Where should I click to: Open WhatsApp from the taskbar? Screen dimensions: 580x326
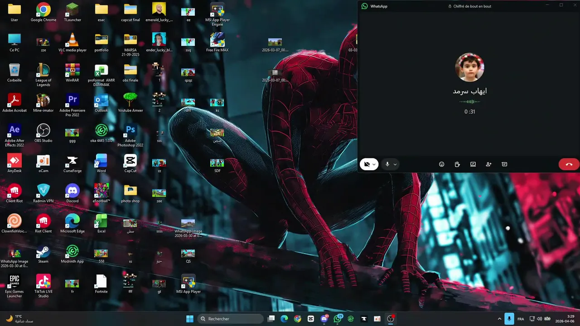[338, 319]
